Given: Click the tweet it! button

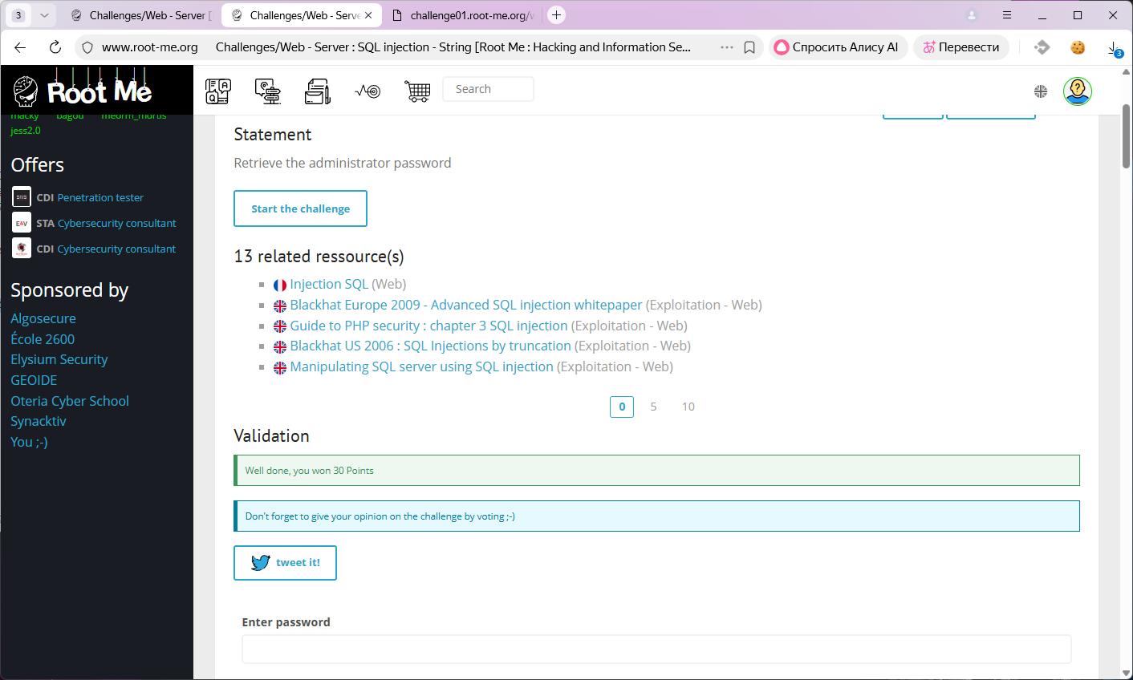Looking at the screenshot, I should pyautogui.click(x=285, y=563).
